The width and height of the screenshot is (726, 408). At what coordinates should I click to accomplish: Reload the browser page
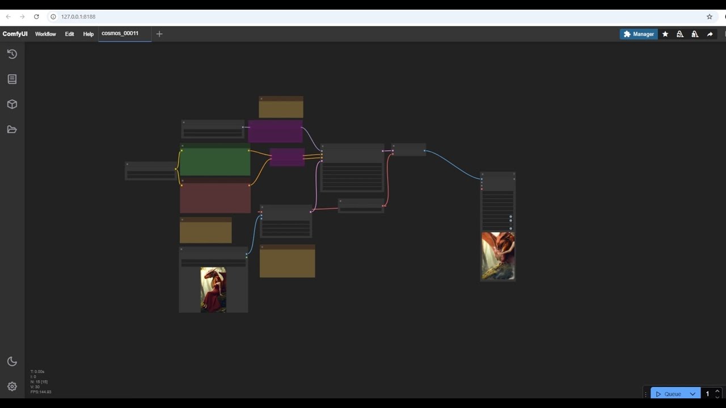(36, 17)
